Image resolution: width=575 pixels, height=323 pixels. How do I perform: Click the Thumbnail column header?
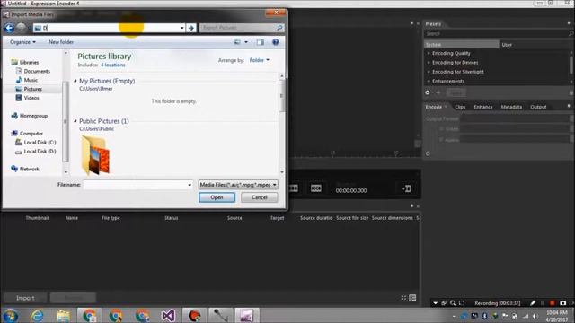pyautogui.click(x=38, y=218)
